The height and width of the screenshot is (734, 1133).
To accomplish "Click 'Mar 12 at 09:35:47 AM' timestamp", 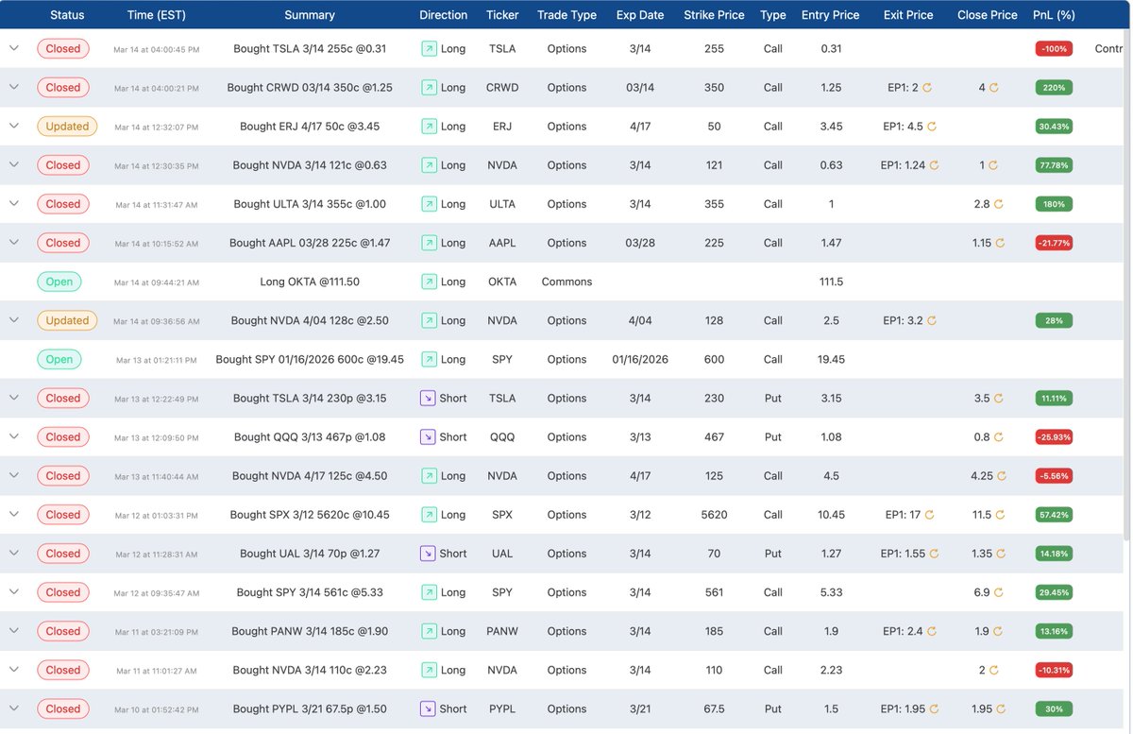I will click(x=157, y=593).
